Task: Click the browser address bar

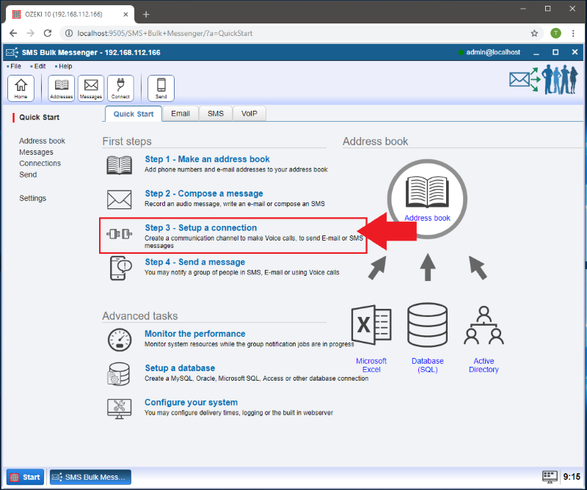Action: (x=293, y=33)
